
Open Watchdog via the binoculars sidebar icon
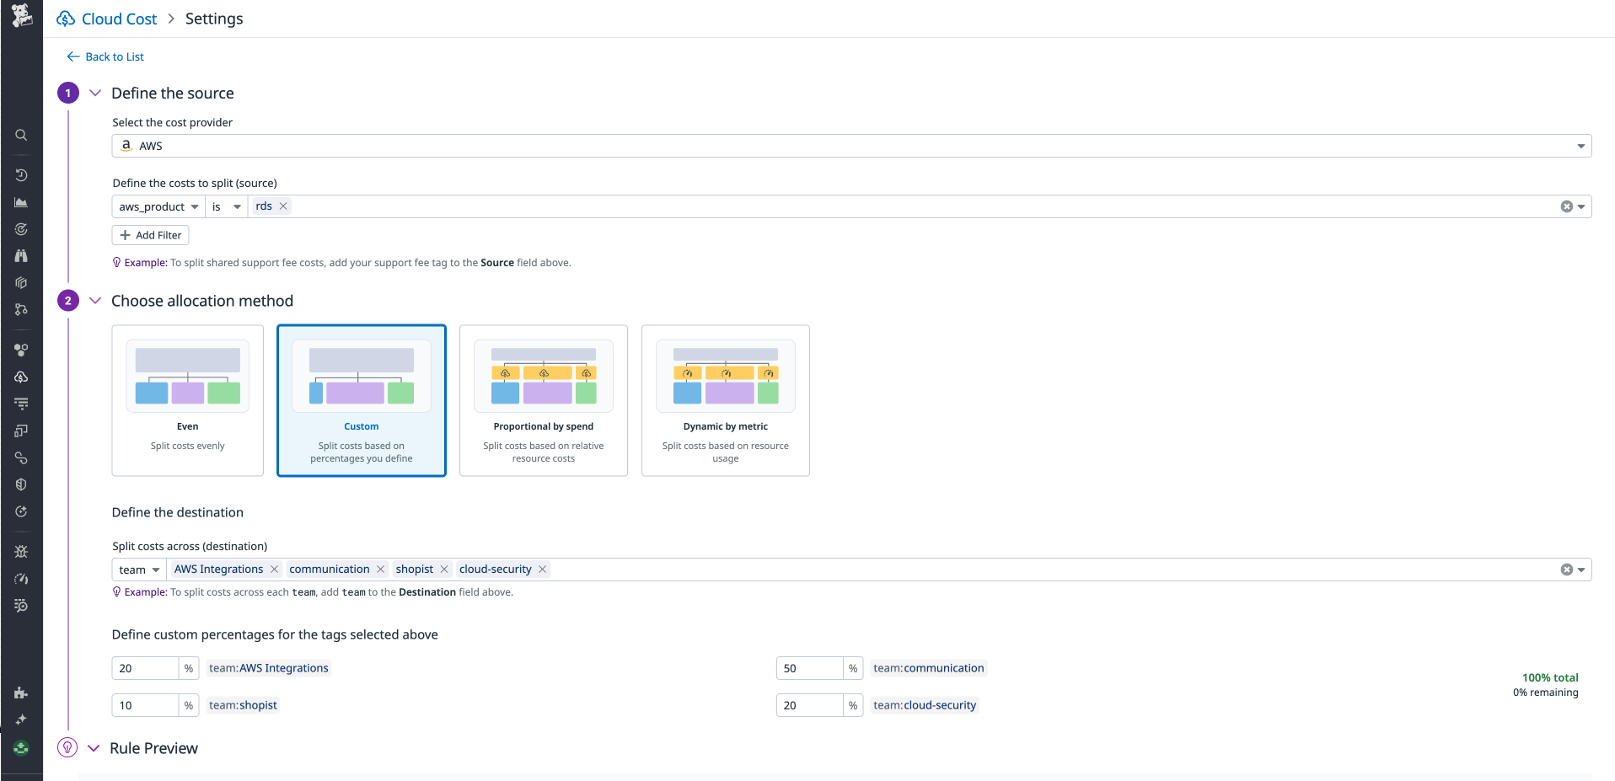pyautogui.click(x=21, y=256)
